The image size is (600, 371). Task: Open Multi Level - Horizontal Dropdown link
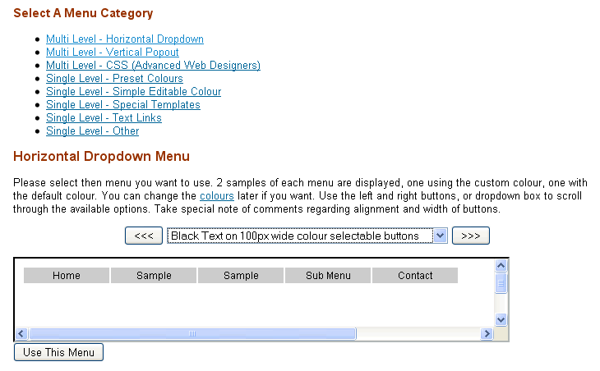point(125,39)
